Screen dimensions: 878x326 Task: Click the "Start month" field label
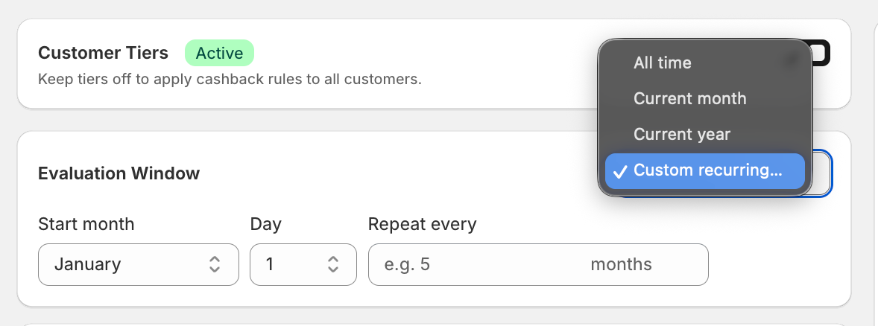(86, 224)
